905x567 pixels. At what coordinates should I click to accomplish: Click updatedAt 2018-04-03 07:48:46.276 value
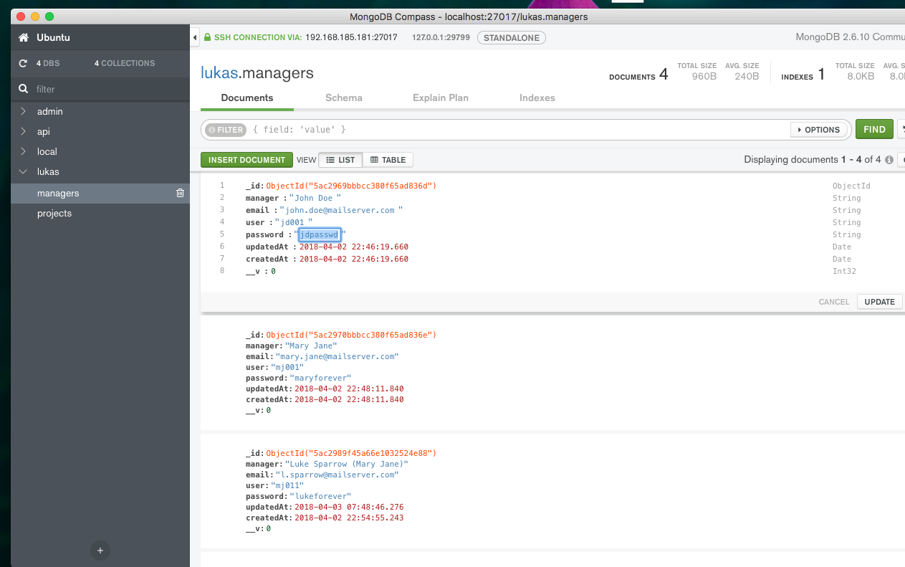click(349, 507)
